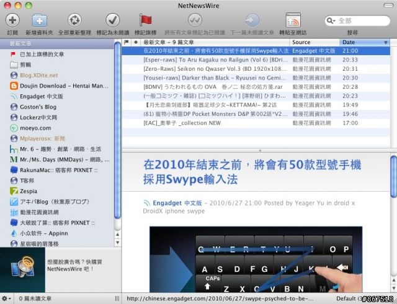
Task: Select the アキバBlog feed icon
Action: [x=14, y=202]
